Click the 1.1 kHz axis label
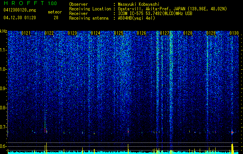 pos(3,50)
